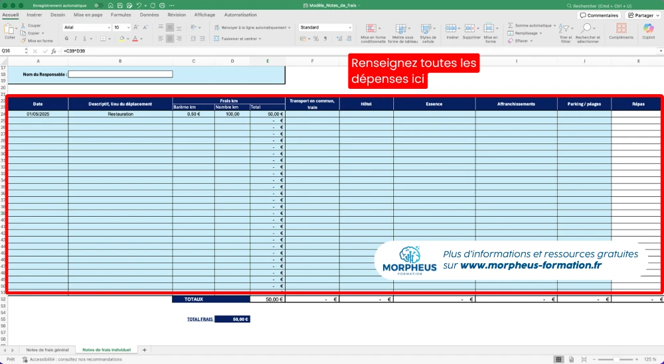The image size is (664, 364).
Task: Open the Formules ribbon tab
Action: click(121, 15)
